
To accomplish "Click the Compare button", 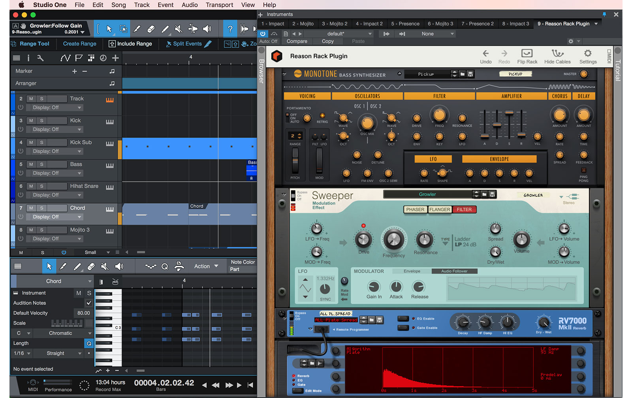I will point(297,41).
